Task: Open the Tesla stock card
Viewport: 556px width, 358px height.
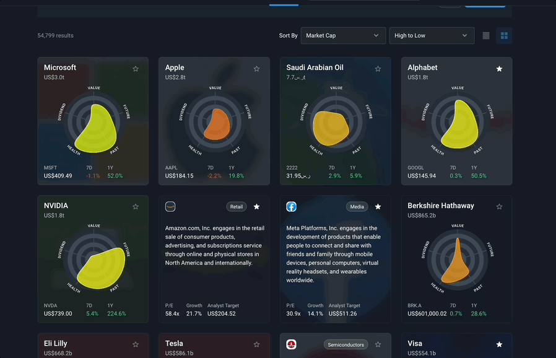Action: (x=214, y=346)
